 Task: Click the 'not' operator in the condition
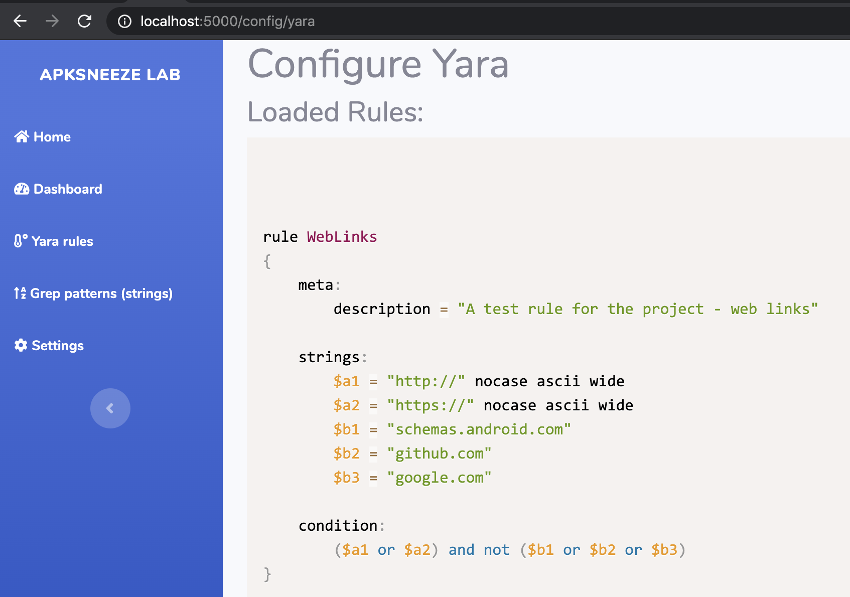coord(497,550)
